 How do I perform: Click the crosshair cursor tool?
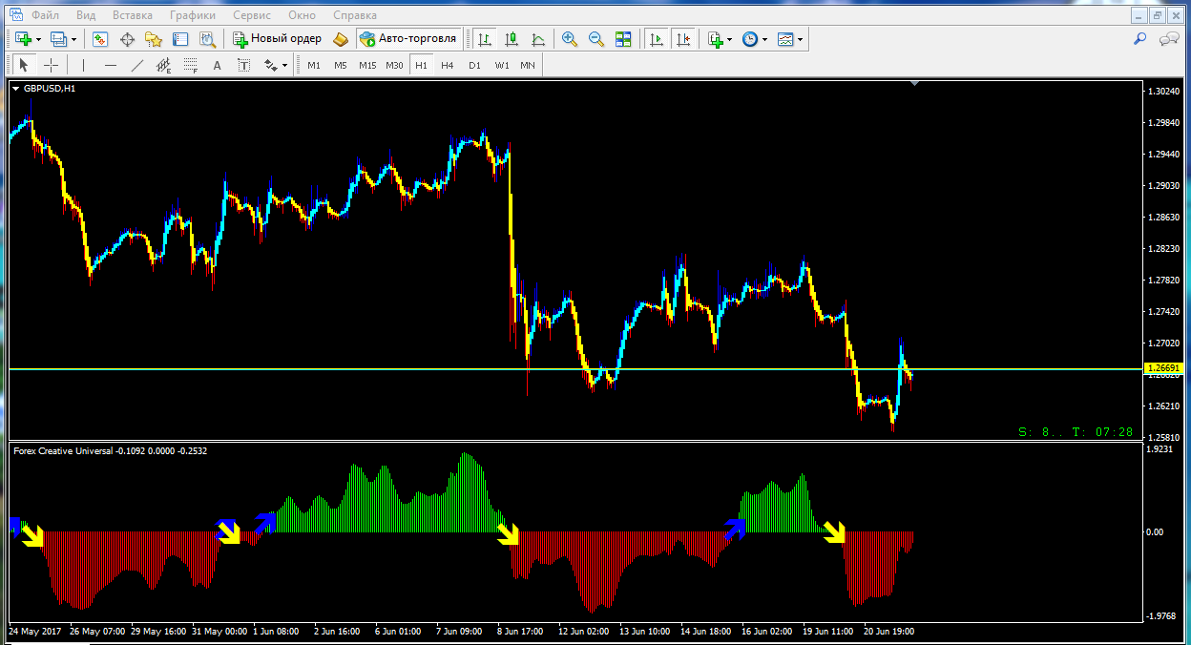52,65
